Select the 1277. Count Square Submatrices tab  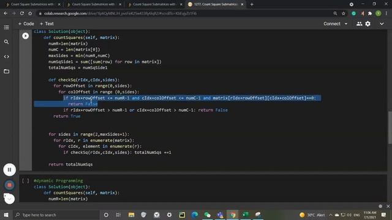click(x=216, y=4)
